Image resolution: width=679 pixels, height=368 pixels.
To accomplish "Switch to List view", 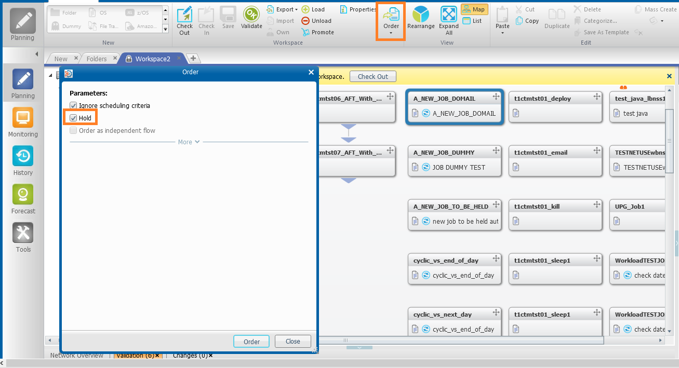I will pos(472,21).
